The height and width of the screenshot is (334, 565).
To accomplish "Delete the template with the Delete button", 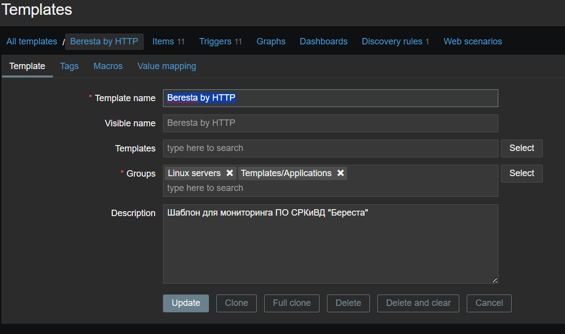I will point(348,303).
